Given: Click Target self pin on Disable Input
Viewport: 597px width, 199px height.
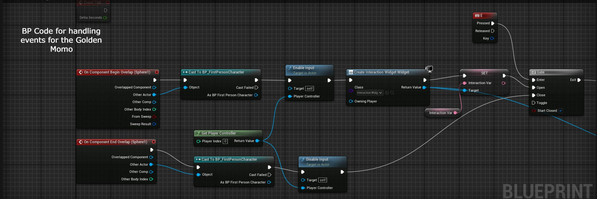Looking at the screenshot, I should [303, 180].
